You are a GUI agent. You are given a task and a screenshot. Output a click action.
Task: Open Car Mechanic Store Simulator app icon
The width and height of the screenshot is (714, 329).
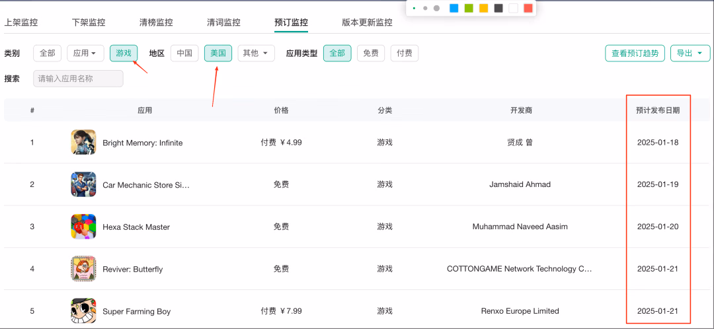tap(83, 184)
